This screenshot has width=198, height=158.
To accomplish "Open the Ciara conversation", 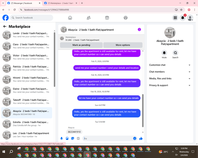I will (27, 46).
